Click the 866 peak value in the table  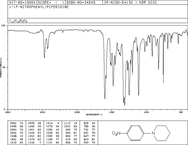(x=68, y=142)
